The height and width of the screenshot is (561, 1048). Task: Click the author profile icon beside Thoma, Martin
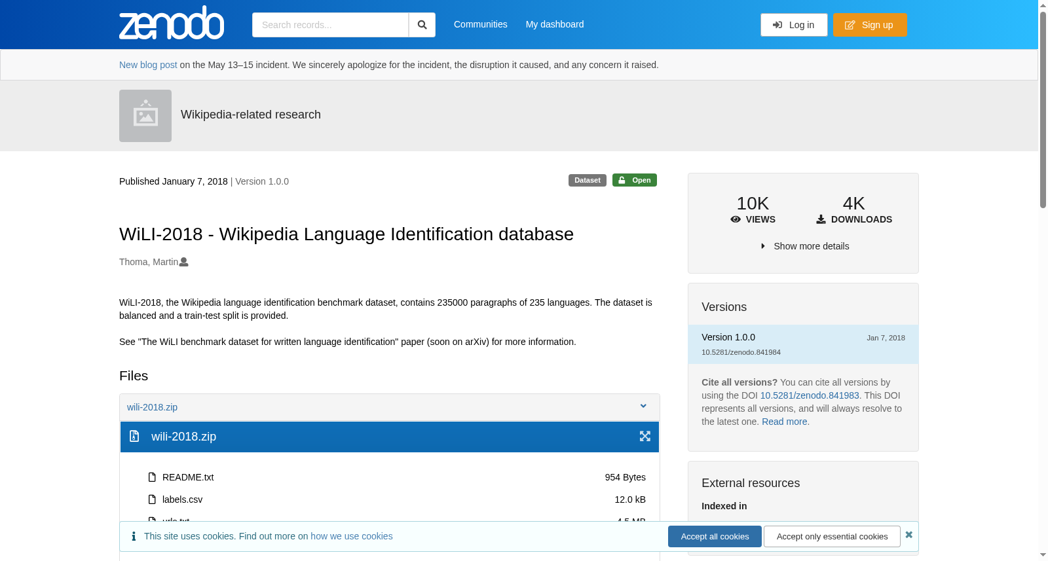tap(184, 262)
